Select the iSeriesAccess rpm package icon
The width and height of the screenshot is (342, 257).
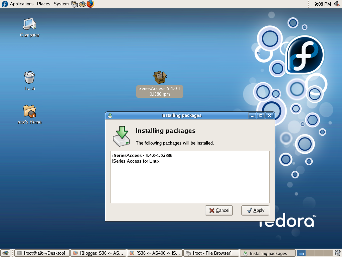point(160,77)
